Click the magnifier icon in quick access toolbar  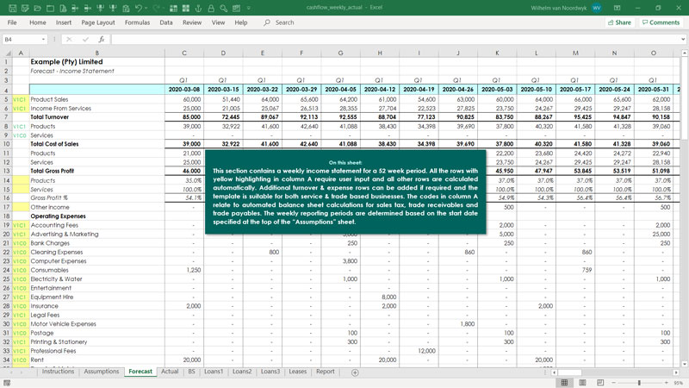(224, 9)
